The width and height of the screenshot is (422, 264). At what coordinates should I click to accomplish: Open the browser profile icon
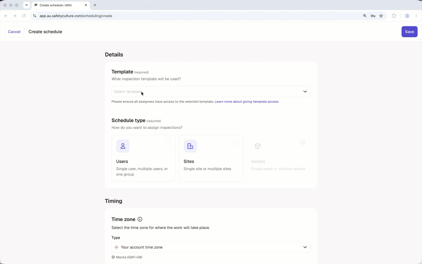407,16
